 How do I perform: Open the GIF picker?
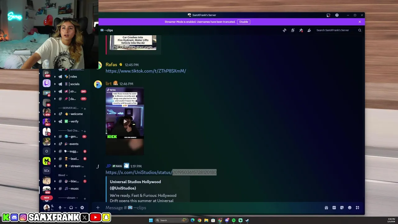tap(334, 208)
